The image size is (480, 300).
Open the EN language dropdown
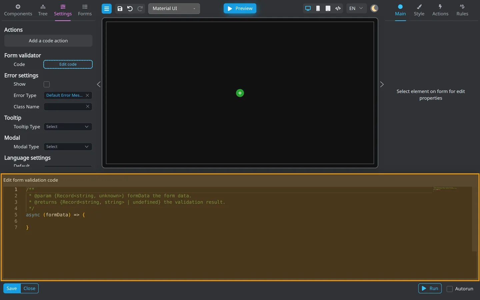(x=356, y=8)
